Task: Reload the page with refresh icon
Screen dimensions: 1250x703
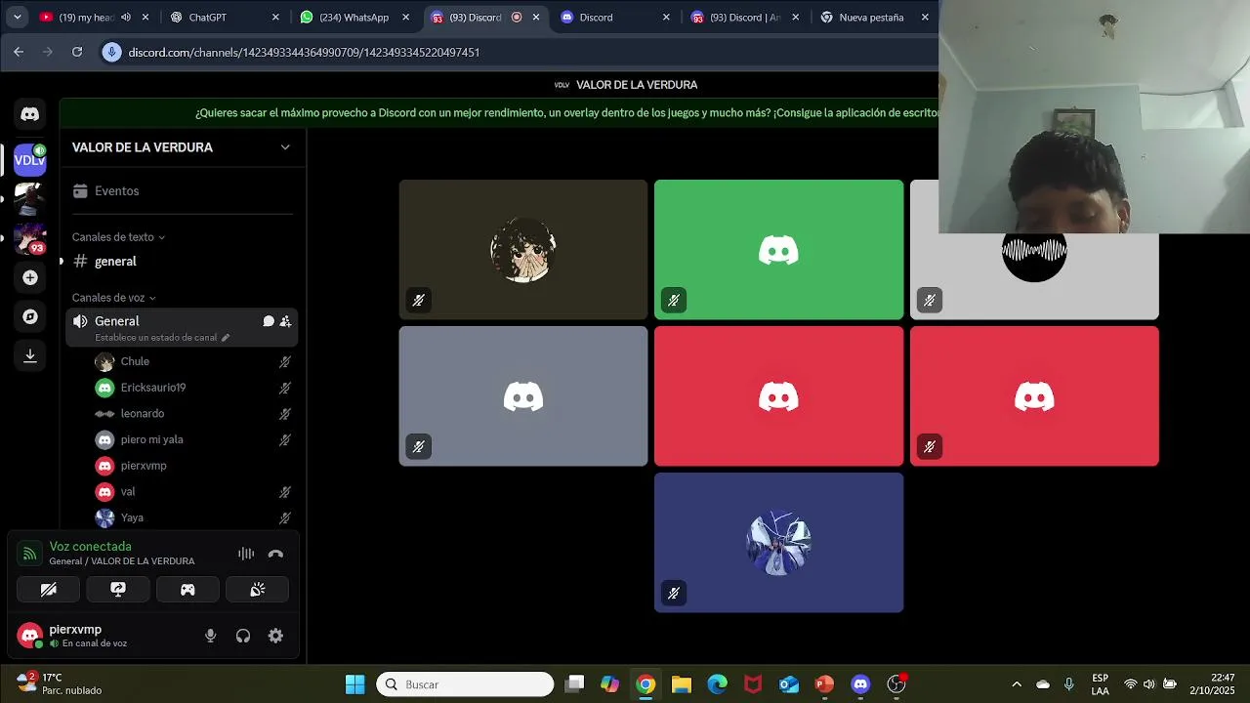Action: [77, 52]
